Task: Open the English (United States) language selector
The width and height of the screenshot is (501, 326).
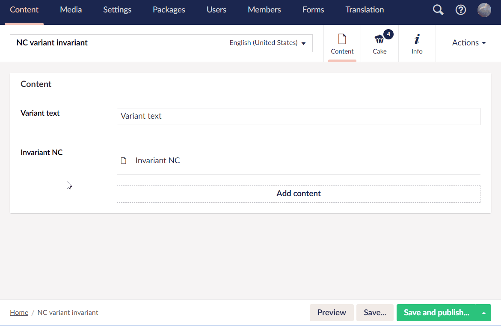Action: pos(268,43)
